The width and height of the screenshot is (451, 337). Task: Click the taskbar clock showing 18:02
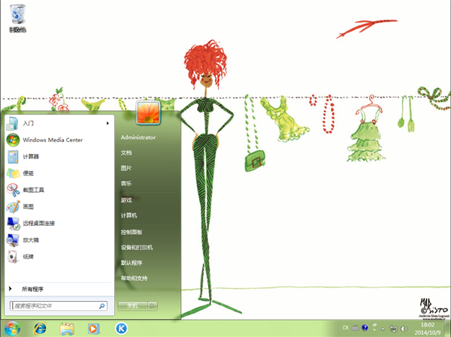tap(426, 328)
